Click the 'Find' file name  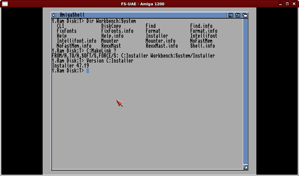(x=151, y=26)
